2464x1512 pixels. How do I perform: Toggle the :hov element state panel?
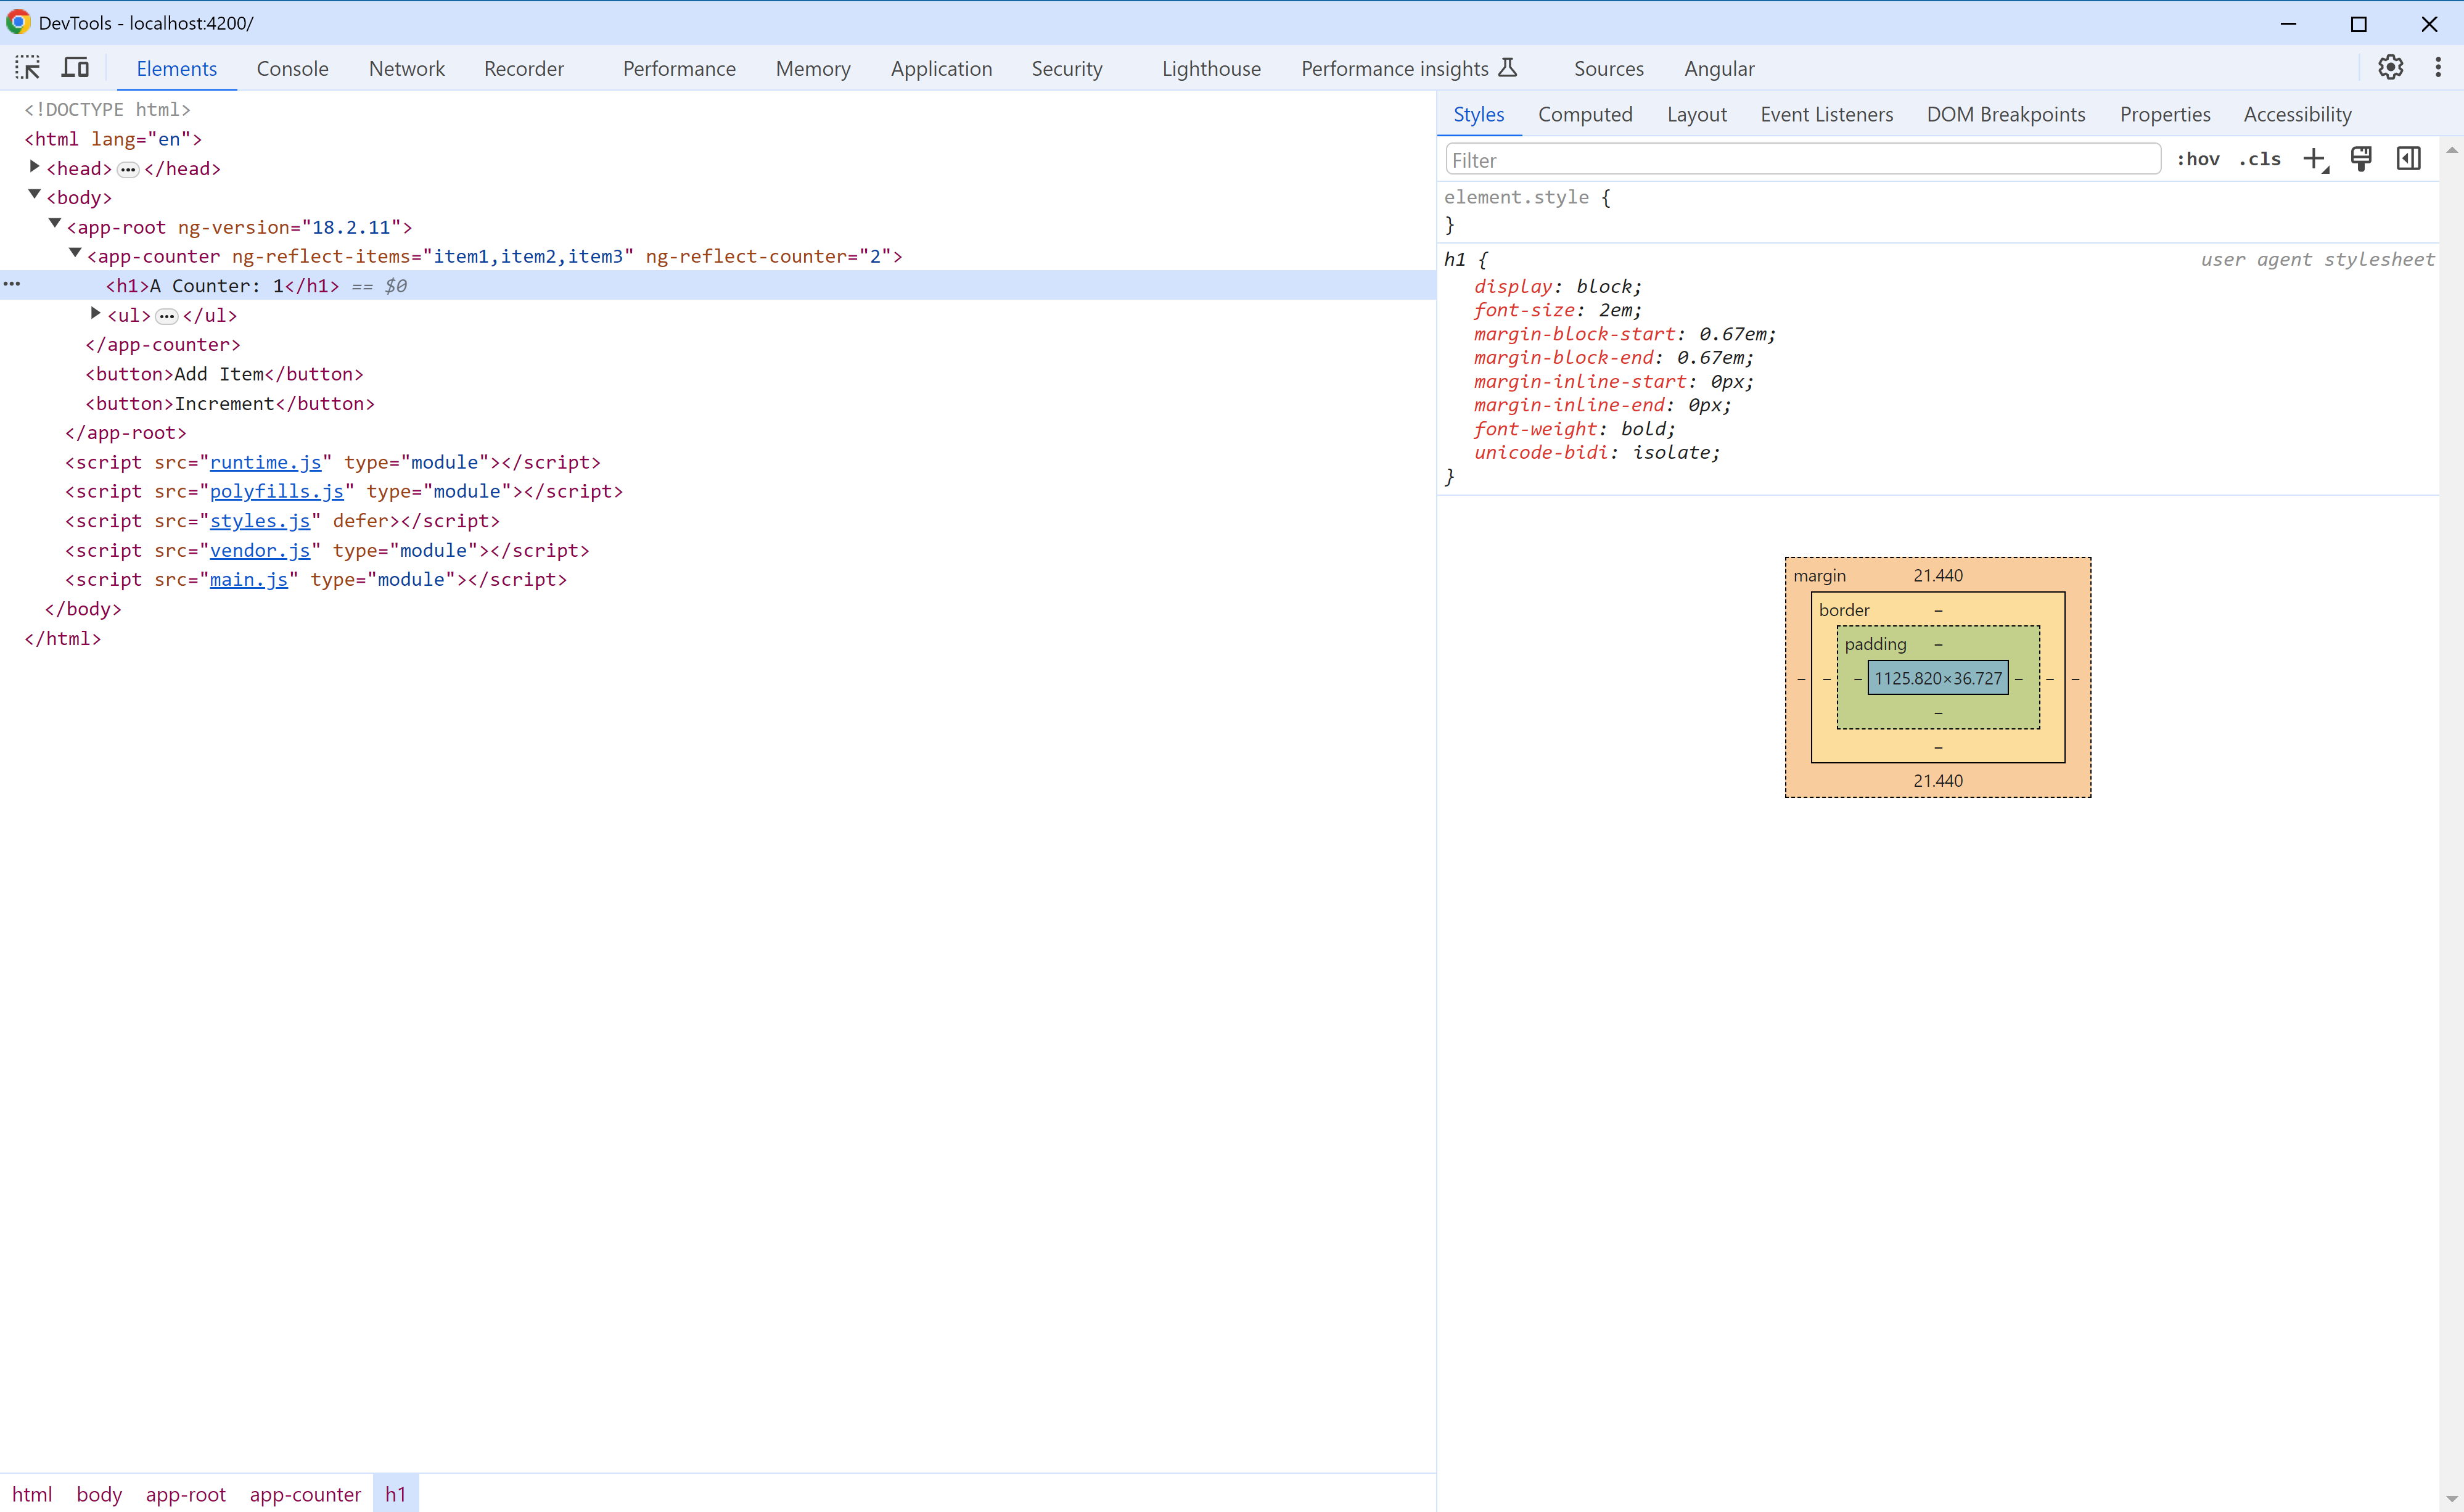click(2198, 159)
